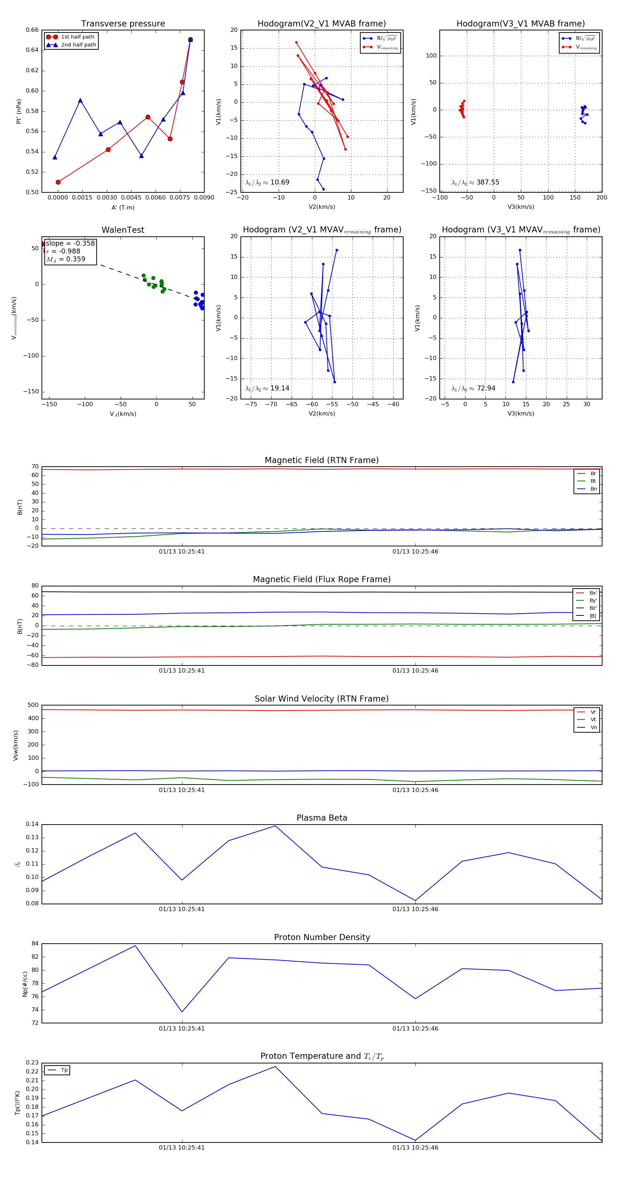Screen dimensions: 644x1180
Task: Select the "Vt" legend entry
Action: (x=587, y=720)
